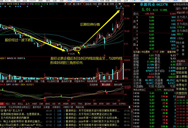Image resolution: width=188 pixels, height=128 pixels.
Task: Open the dropdown arrow beside 重大事件
Action: pos(83,4)
